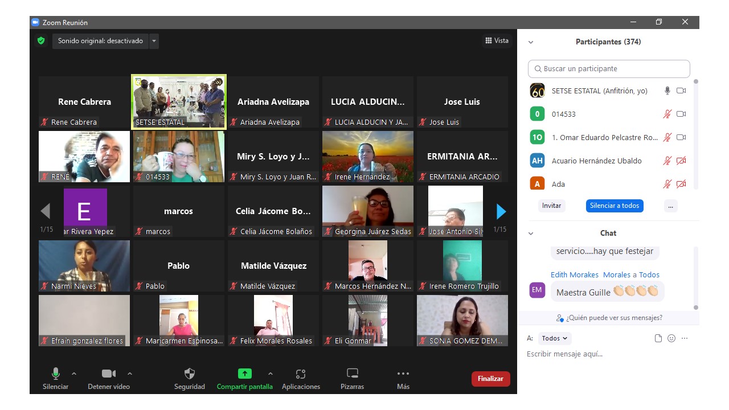End the meeting with Finalizar
The image size is (729, 410).
[490, 379]
